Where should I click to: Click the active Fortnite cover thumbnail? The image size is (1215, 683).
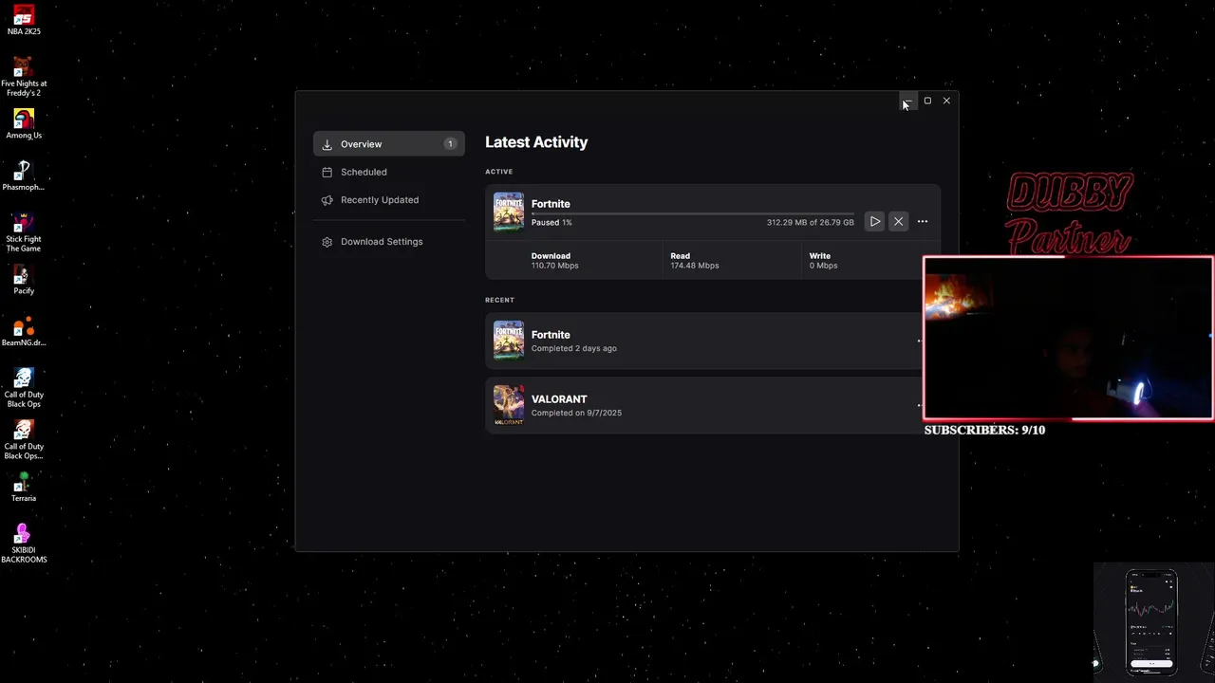509,212
